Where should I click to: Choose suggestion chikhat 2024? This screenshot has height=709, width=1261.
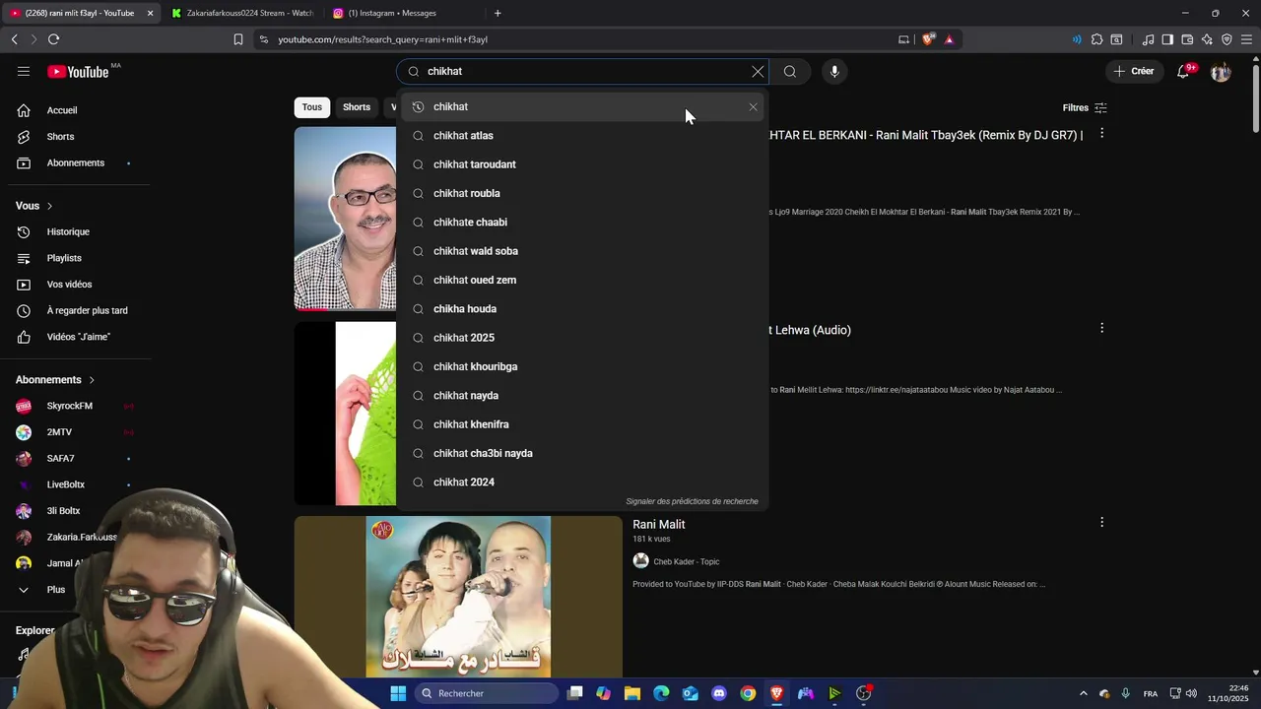tap(581, 483)
